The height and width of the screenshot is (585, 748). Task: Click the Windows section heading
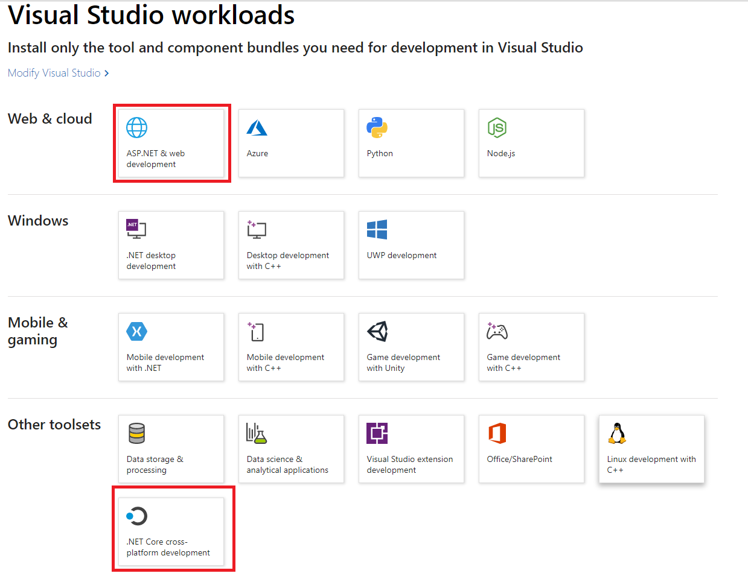pyautogui.click(x=38, y=221)
